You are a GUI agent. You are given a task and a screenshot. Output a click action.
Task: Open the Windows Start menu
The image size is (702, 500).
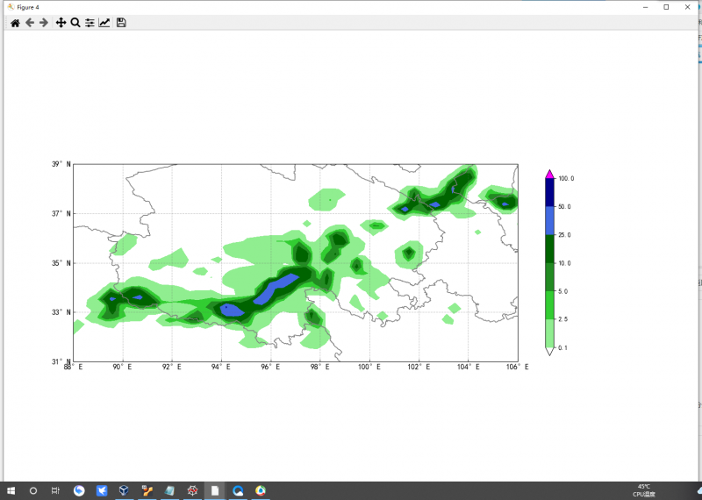(x=12, y=490)
